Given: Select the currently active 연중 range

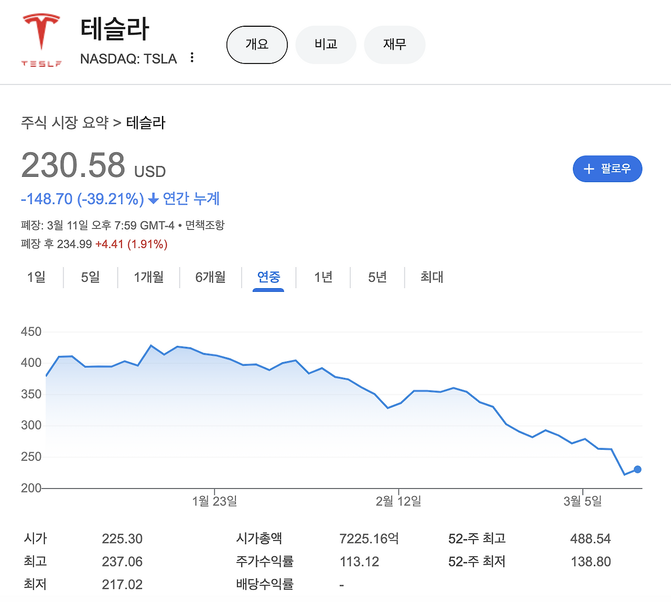Looking at the screenshot, I should click(268, 277).
